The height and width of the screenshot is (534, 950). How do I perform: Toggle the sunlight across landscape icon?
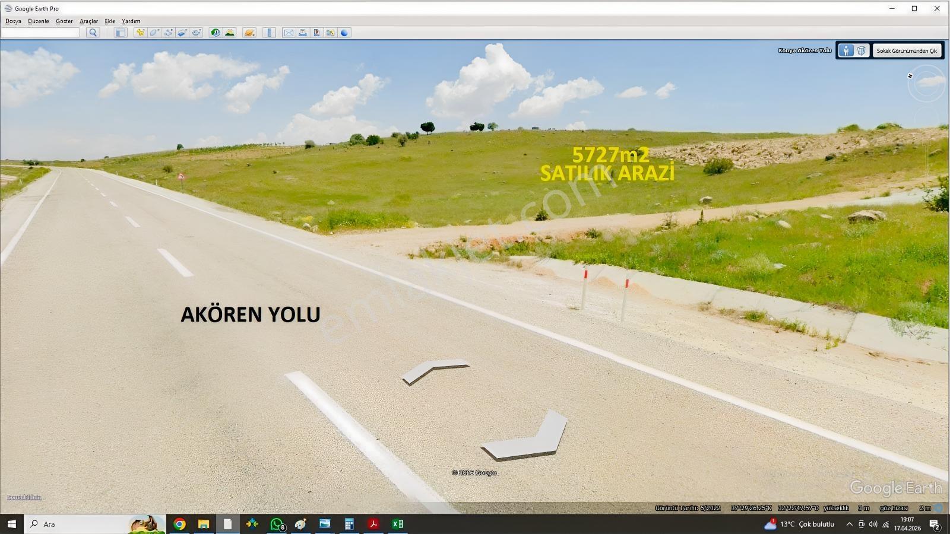pyautogui.click(x=230, y=33)
